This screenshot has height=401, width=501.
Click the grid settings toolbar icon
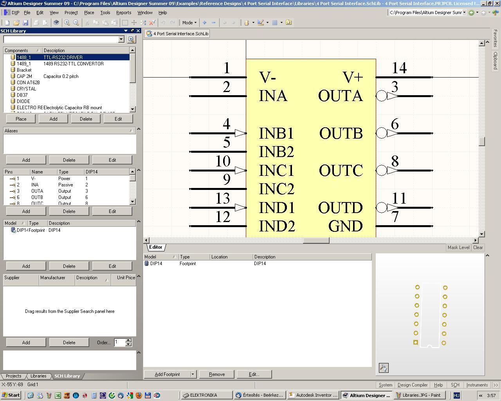pos(275,23)
